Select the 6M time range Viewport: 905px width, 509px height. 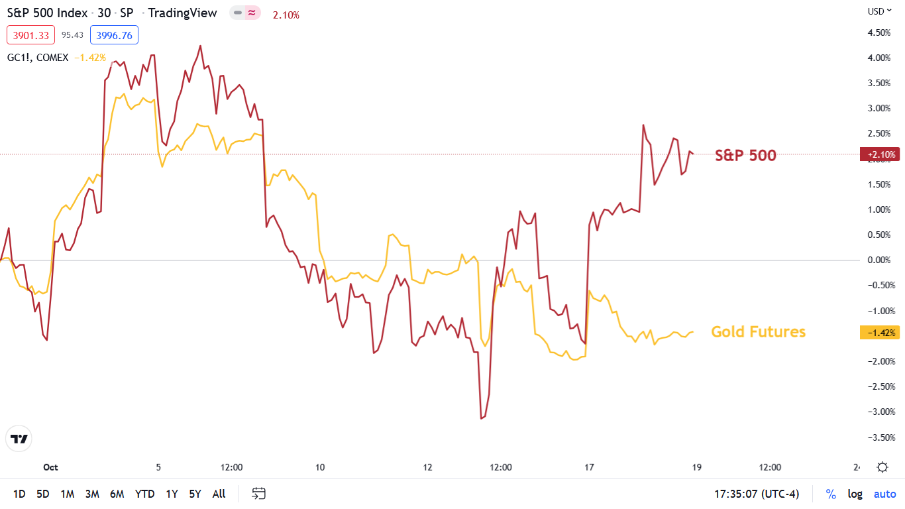[x=117, y=494]
